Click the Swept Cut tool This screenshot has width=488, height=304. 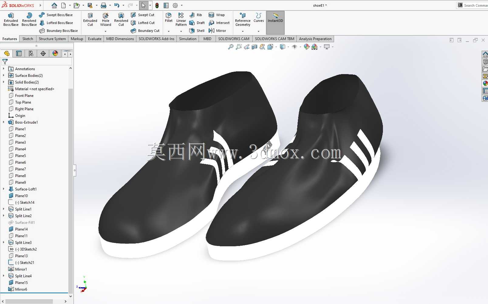[142, 15]
